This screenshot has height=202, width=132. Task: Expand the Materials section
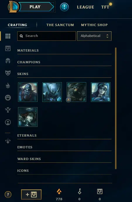click(x=64, y=50)
